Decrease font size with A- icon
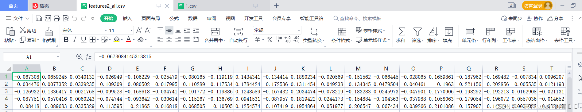 pyautogui.click(x=148, y=30)
